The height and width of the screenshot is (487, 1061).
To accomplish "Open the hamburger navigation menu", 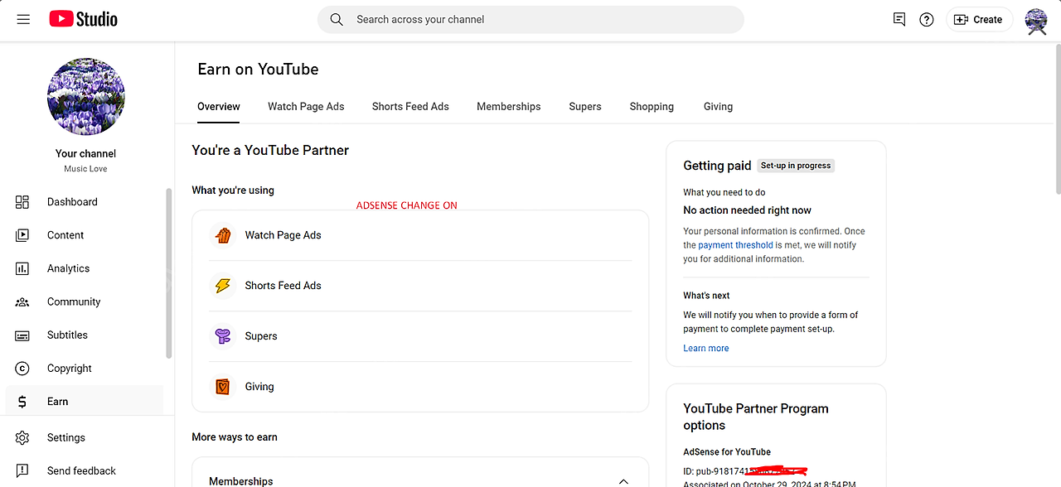I will pyautogui.click(x=23, y=19).
